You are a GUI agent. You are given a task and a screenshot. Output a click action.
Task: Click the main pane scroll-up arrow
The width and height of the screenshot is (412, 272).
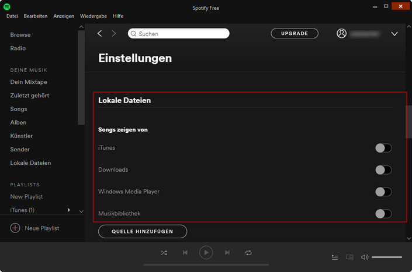pos(409,27)
